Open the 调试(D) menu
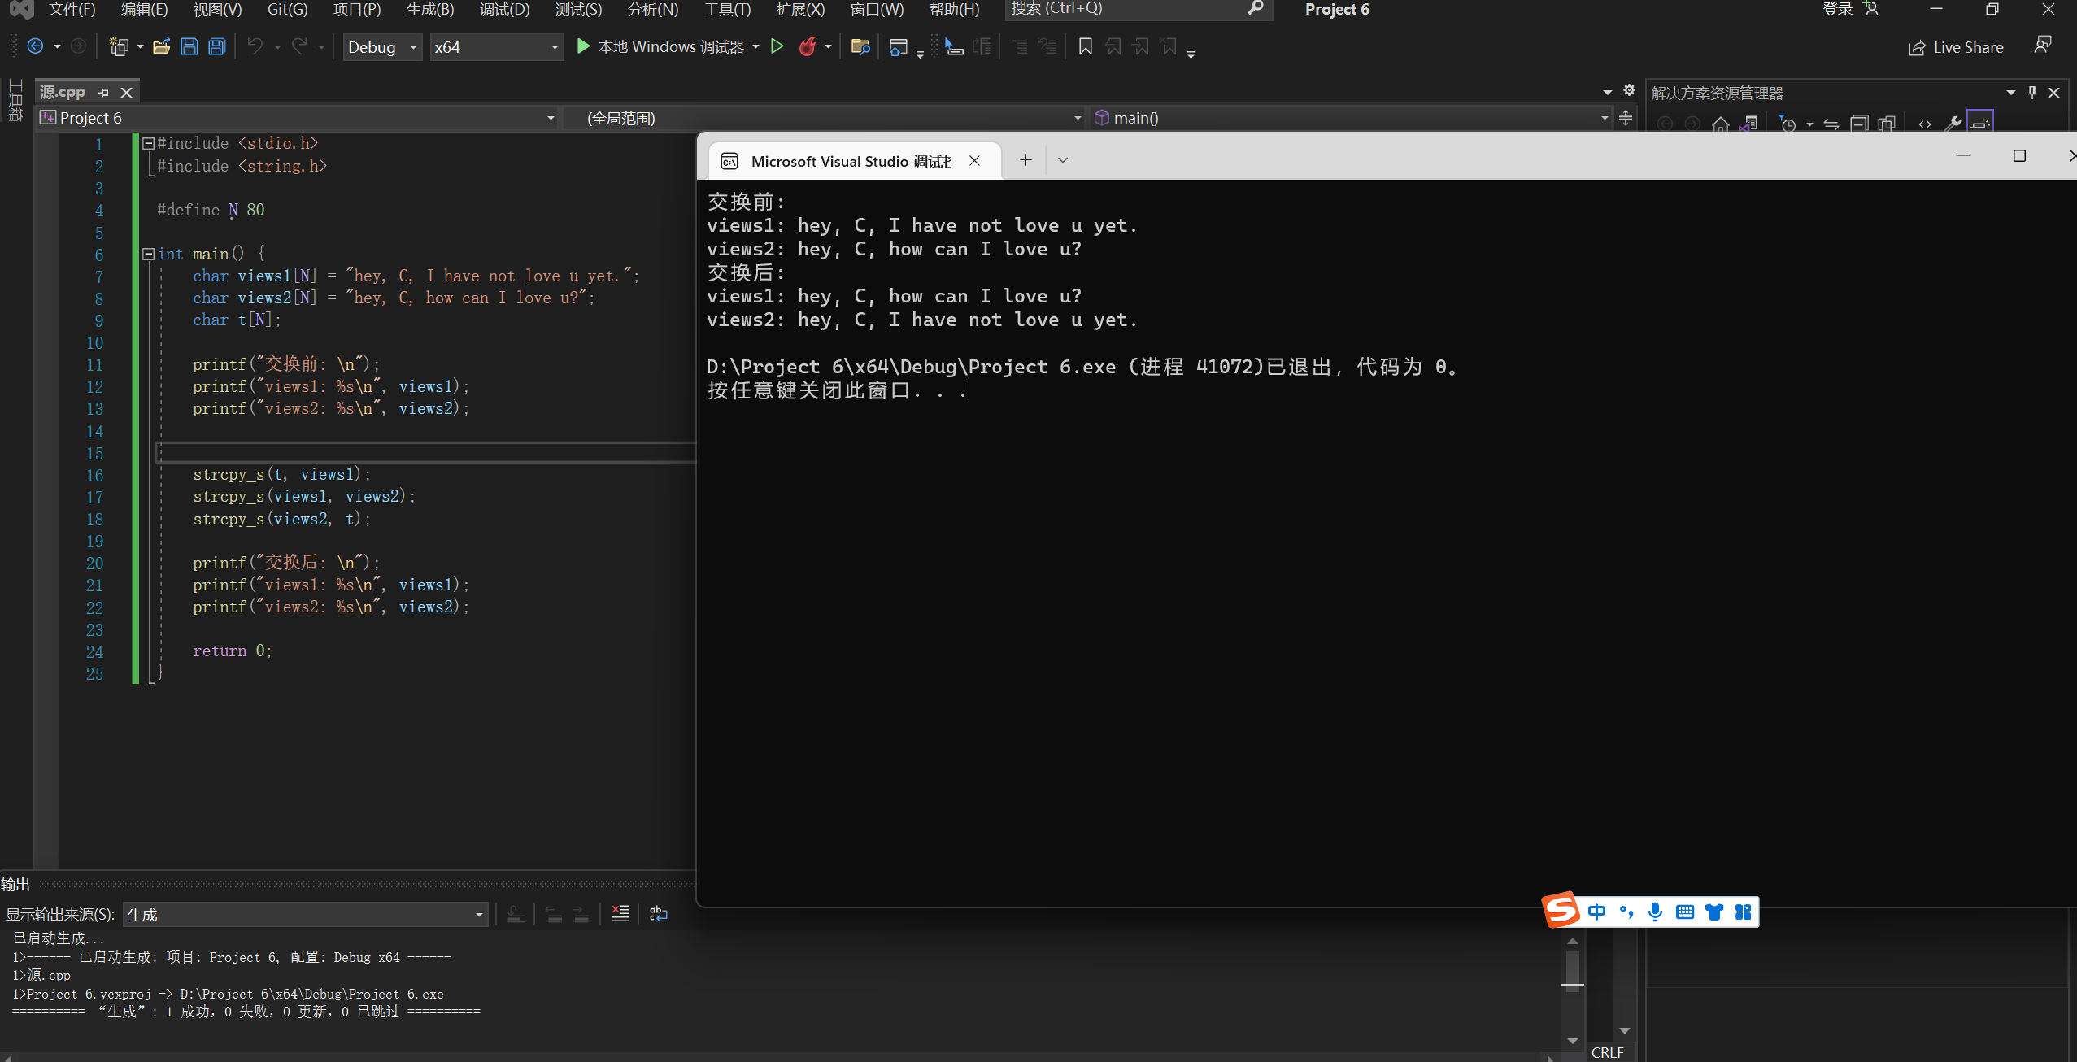This screenshot has width=2077, height=1062. [504, 9]
